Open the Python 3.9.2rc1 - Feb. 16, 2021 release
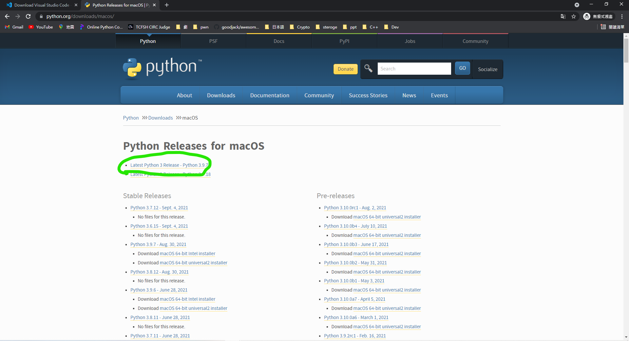The width and height of the screenshot is (629, 341). coord(355,336)
